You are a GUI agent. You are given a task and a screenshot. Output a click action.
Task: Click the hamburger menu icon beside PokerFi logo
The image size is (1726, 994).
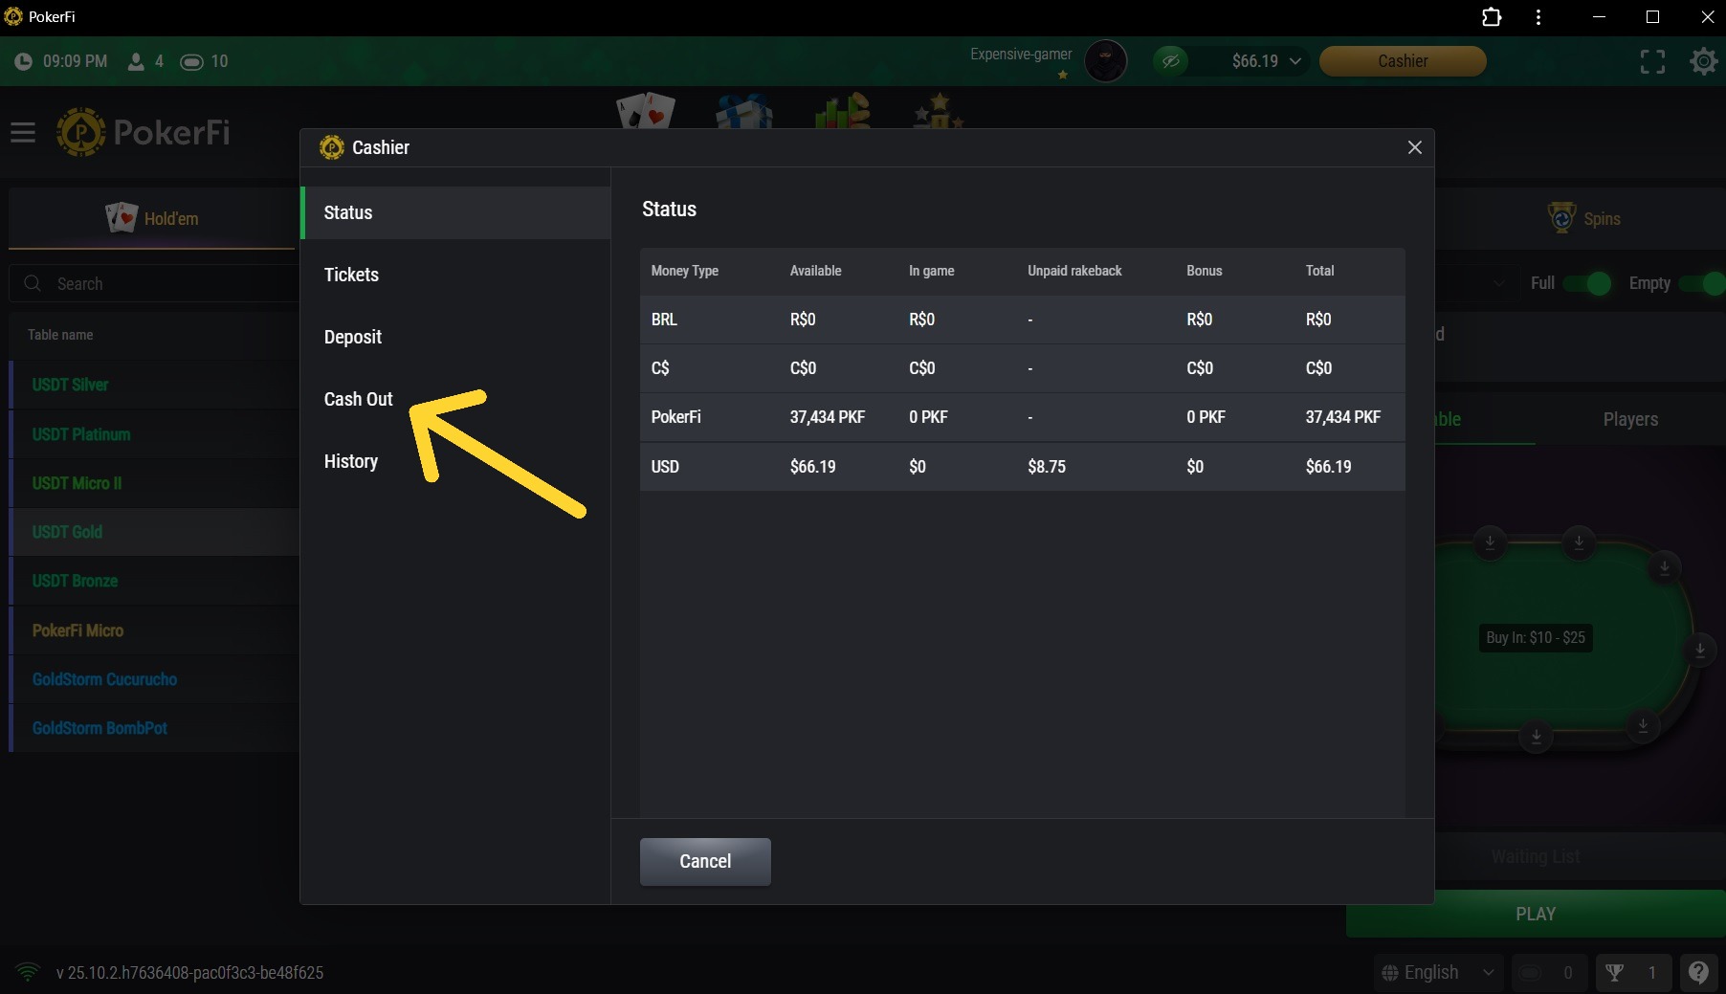23,133
